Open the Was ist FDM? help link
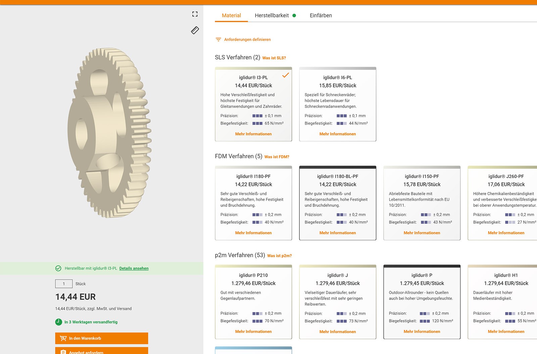Screen dimensions: 537x354 277,157
